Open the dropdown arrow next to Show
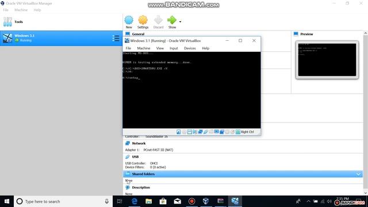This screenshot has width=368, height=207. tap(180, 22)
